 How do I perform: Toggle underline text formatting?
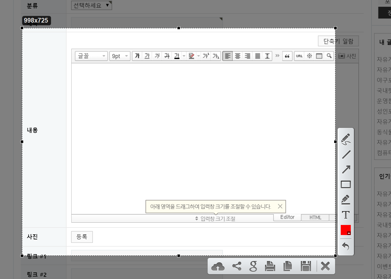[x=147, y=56]
